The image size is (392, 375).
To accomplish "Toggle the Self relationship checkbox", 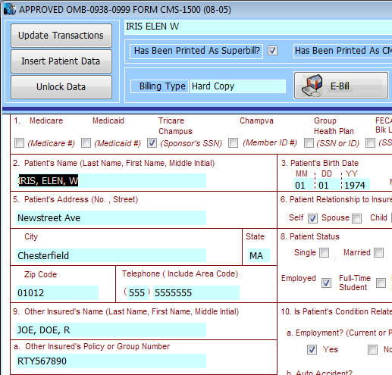I will [312, 218].
